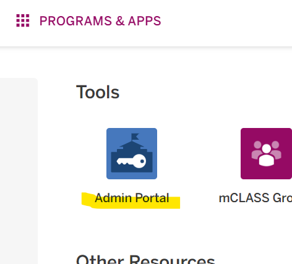The image size is (292, 264).
Task: Open the Admin Portal text link
Action: point(132,198)
